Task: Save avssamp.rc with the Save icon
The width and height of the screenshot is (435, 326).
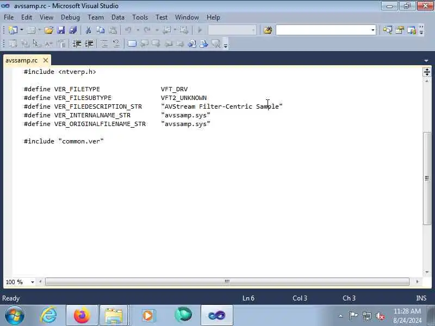Action: click(61, 30)
